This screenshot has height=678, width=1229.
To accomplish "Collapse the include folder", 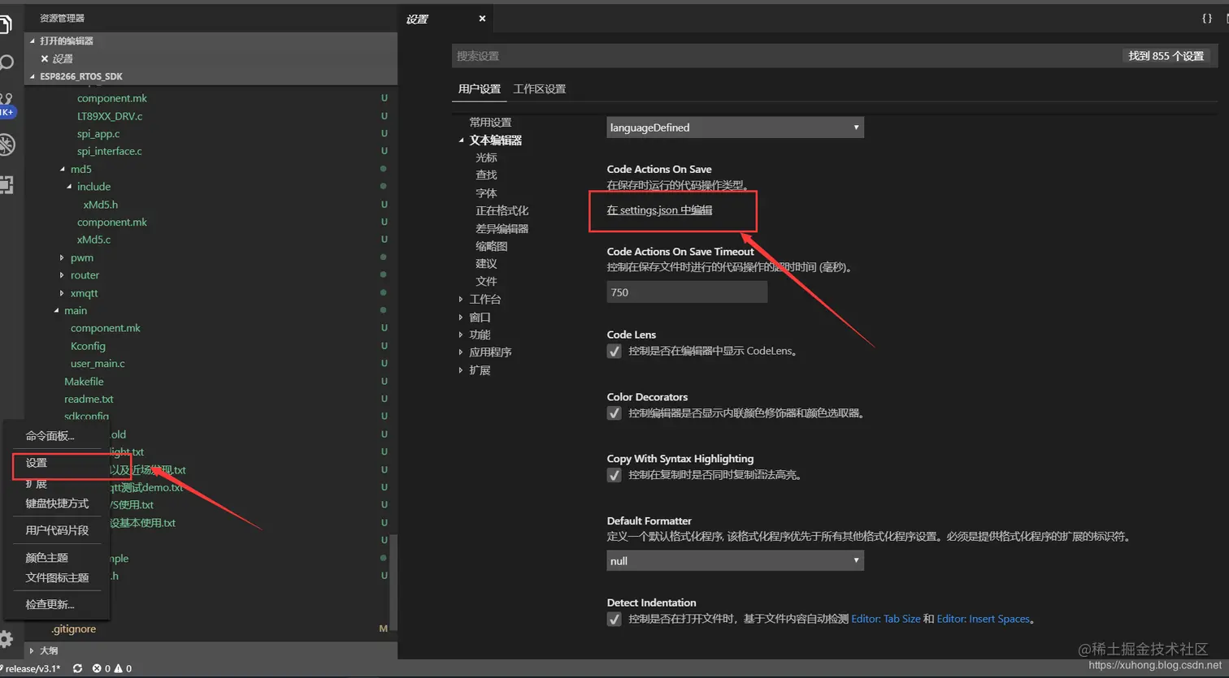I will click(69, 187).
